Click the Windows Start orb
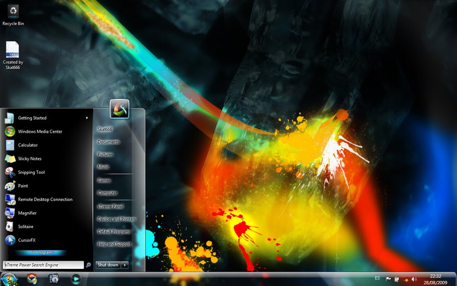 (10, 279)
